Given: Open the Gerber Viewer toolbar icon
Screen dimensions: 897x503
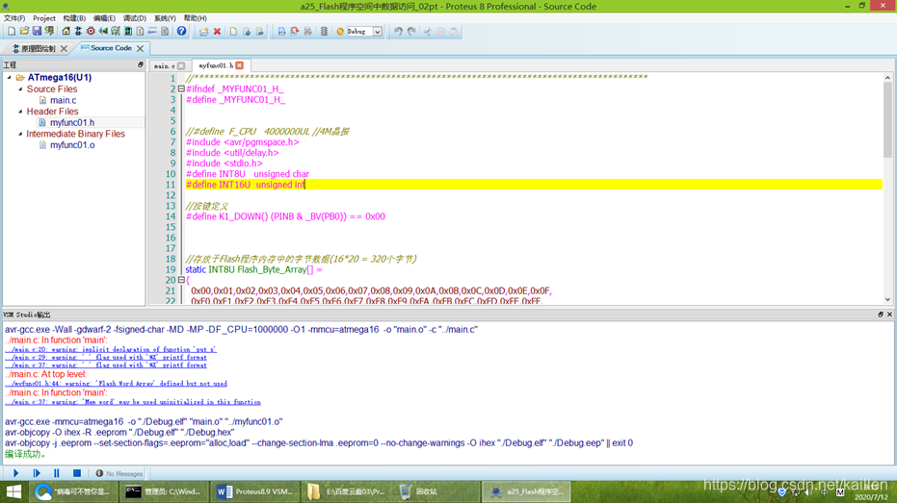Looking at the screenshot, I should click(x=116, y=32).
